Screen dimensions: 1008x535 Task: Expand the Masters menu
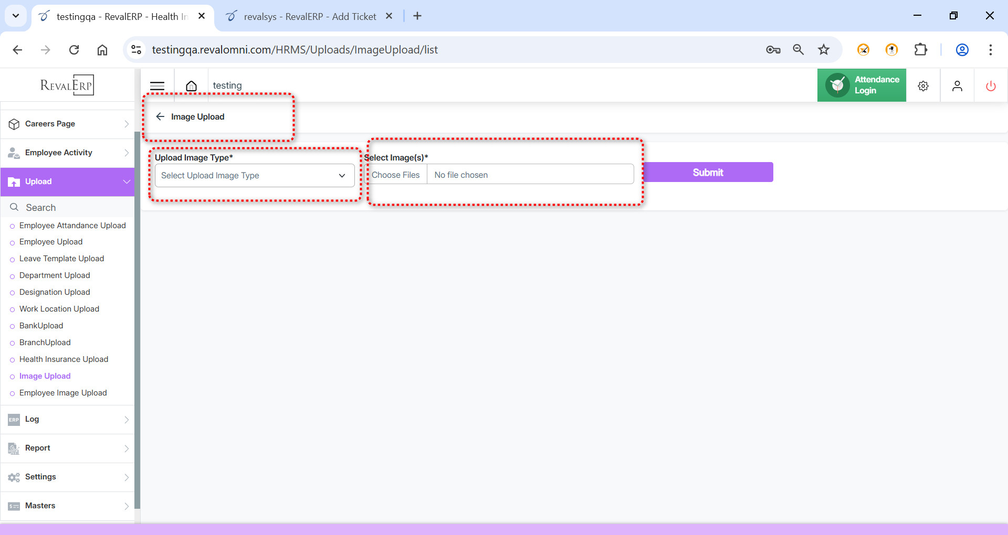click(67, 506)
